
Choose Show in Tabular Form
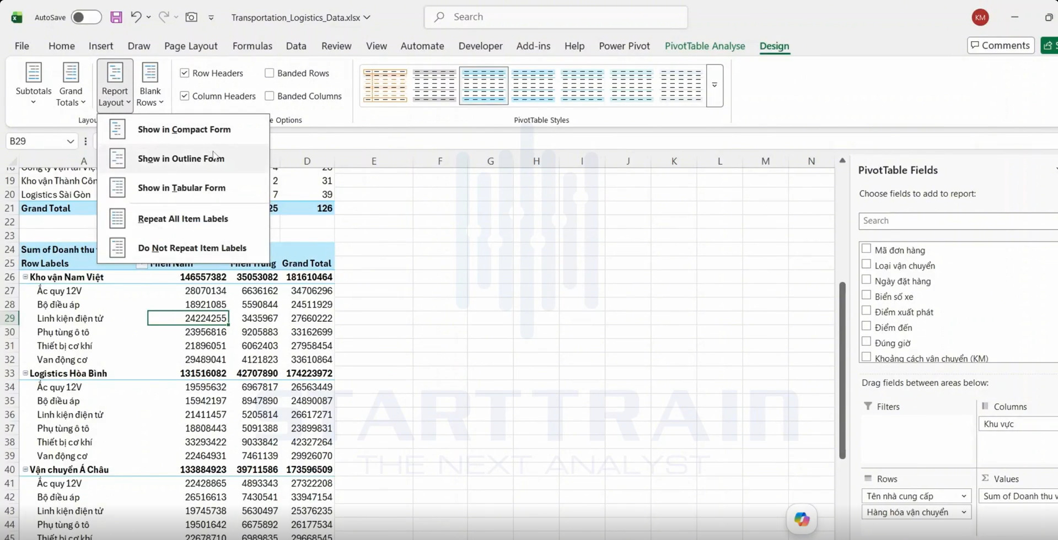click(x=184, y=188)
